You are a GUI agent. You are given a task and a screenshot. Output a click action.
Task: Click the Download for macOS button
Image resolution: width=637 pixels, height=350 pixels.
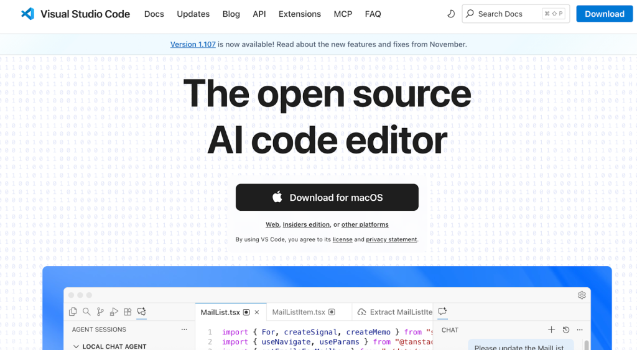[x=327, y=198]
